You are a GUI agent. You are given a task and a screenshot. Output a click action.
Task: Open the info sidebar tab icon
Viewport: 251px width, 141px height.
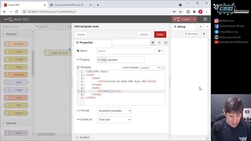click(200, 27)
